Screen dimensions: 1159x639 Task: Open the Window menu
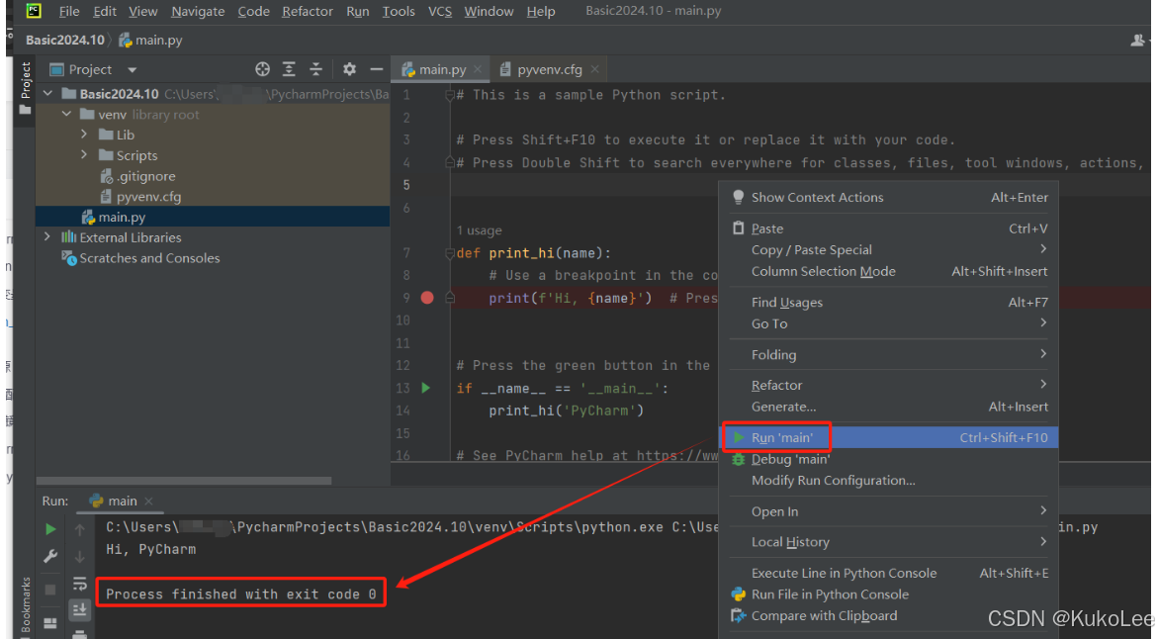489,11
